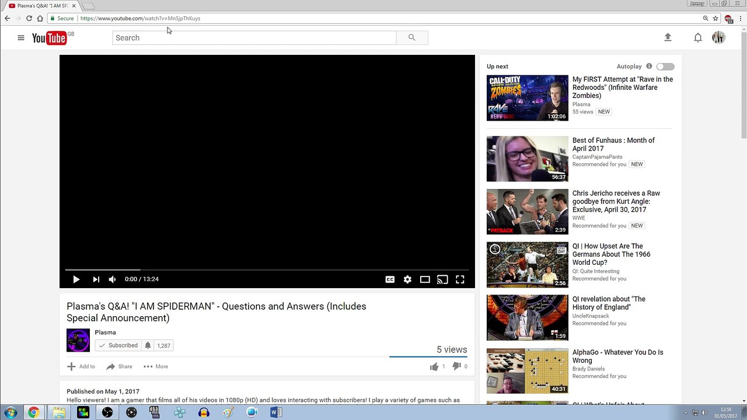
Task: Select the Plasma's Q&A browser tab
Action: point(42,6)
